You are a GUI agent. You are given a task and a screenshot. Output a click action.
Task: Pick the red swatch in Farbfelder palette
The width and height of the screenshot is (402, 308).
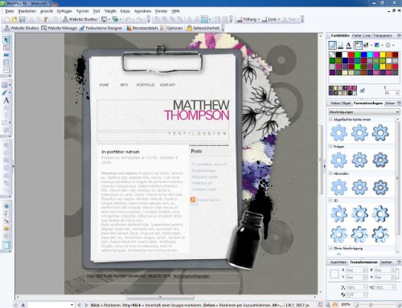tap(351, 55)
